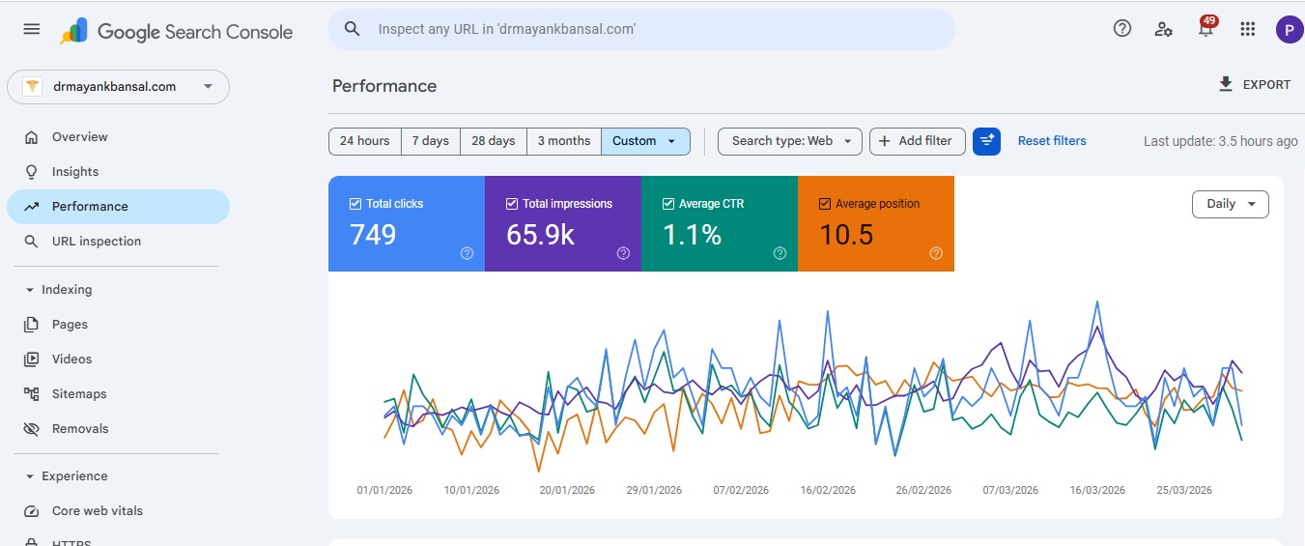Click the Google Search Console logo
This screenshot has height=546, width=1305.
click(x=177, y=31)
